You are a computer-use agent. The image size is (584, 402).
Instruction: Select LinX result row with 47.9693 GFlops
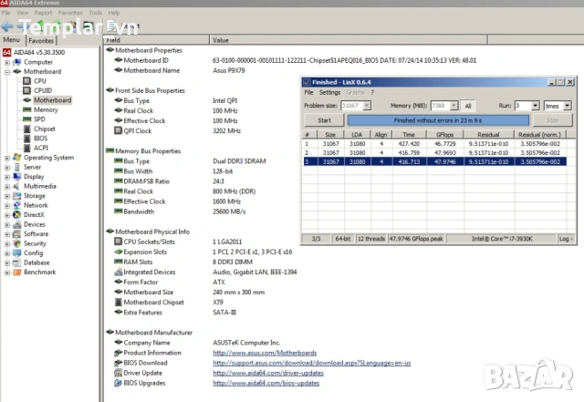(435, 152)
